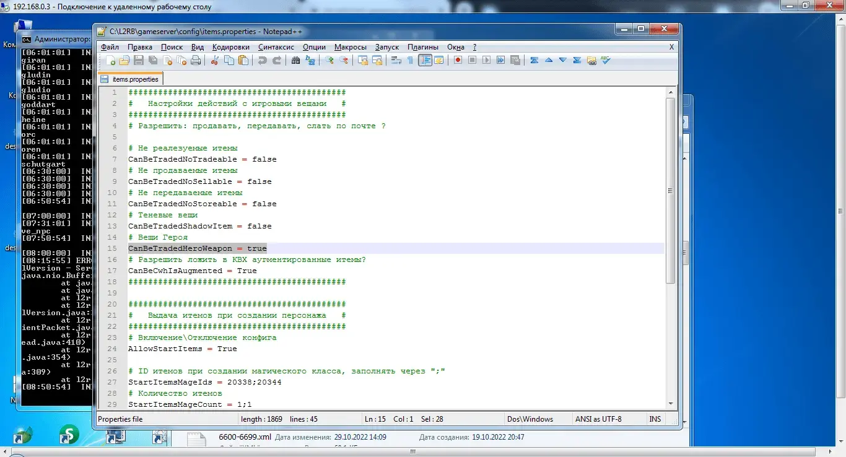This screenshot has height=457, width=846.
Task: Click the Open file folder icon
Action: coord(124,60)
